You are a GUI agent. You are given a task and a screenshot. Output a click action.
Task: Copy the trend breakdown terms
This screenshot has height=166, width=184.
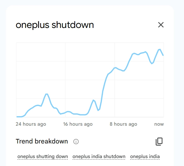(x=159, y=142)
